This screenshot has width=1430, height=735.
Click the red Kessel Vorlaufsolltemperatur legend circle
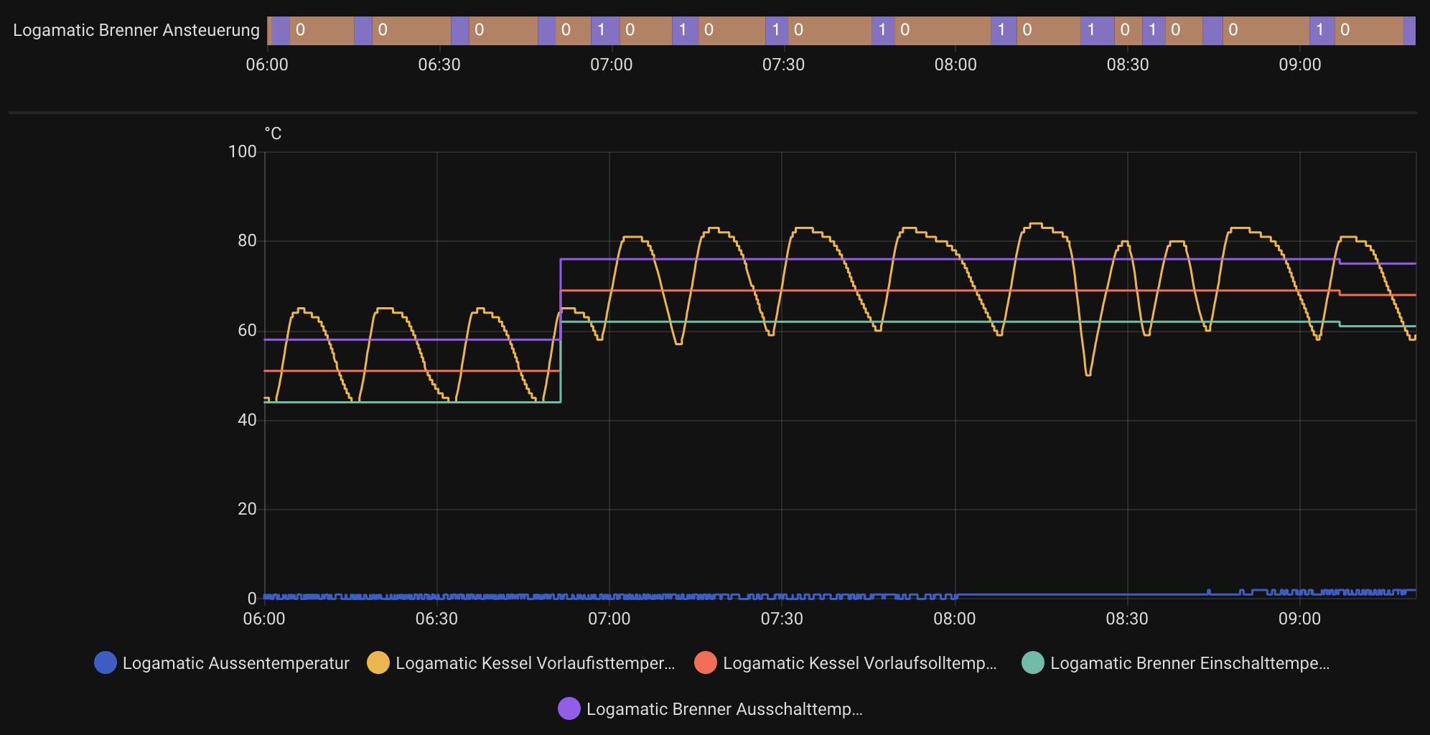[x=706, y=663]
